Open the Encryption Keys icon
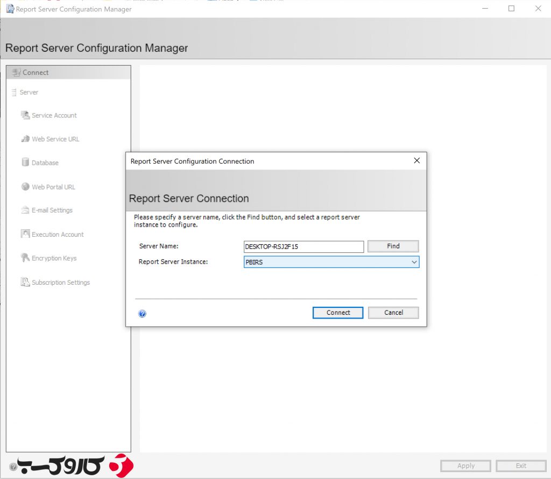The height and width of the screenshot is (479, 551). 25,258
